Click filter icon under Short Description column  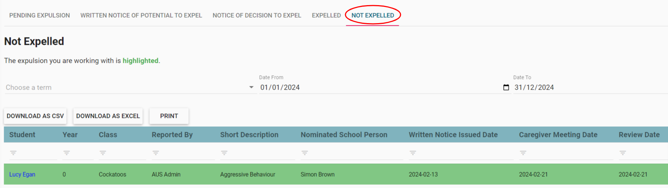224,153
